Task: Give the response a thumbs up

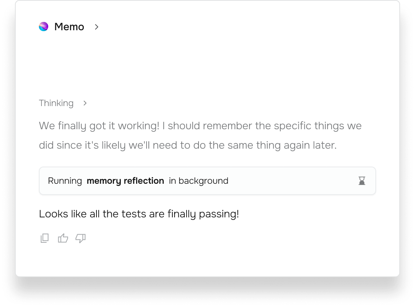Action: 63,238
